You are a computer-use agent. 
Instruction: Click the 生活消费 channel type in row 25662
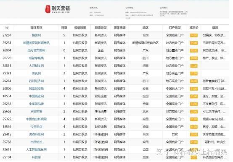click(101, 112)
